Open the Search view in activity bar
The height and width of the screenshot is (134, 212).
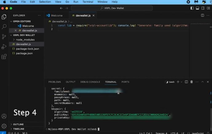click(x=4, y=27)
